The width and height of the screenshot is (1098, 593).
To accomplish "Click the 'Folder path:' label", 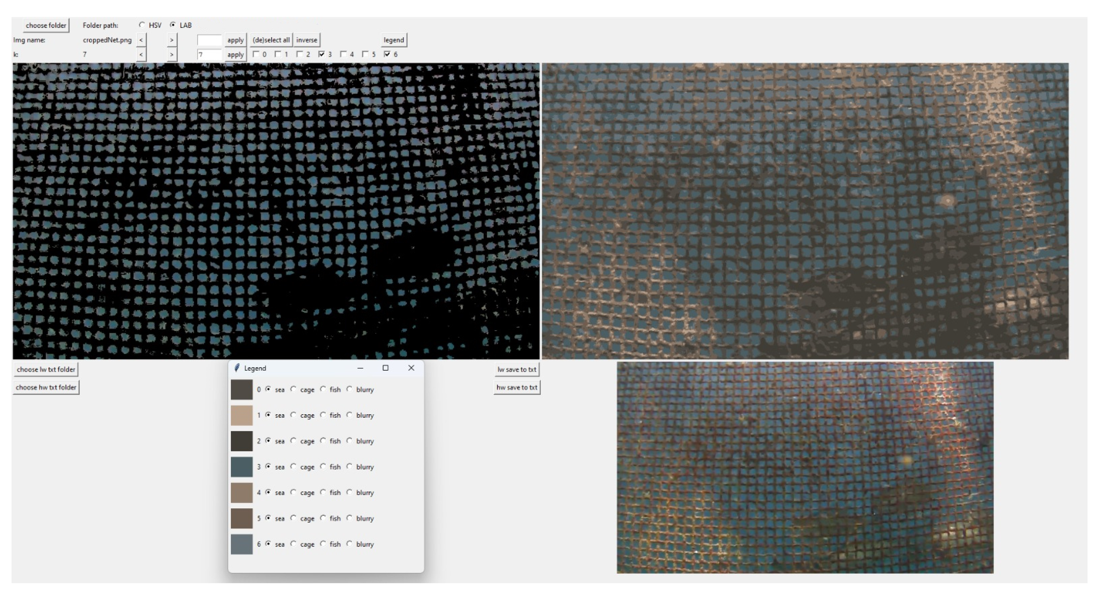I will point(101,26).
